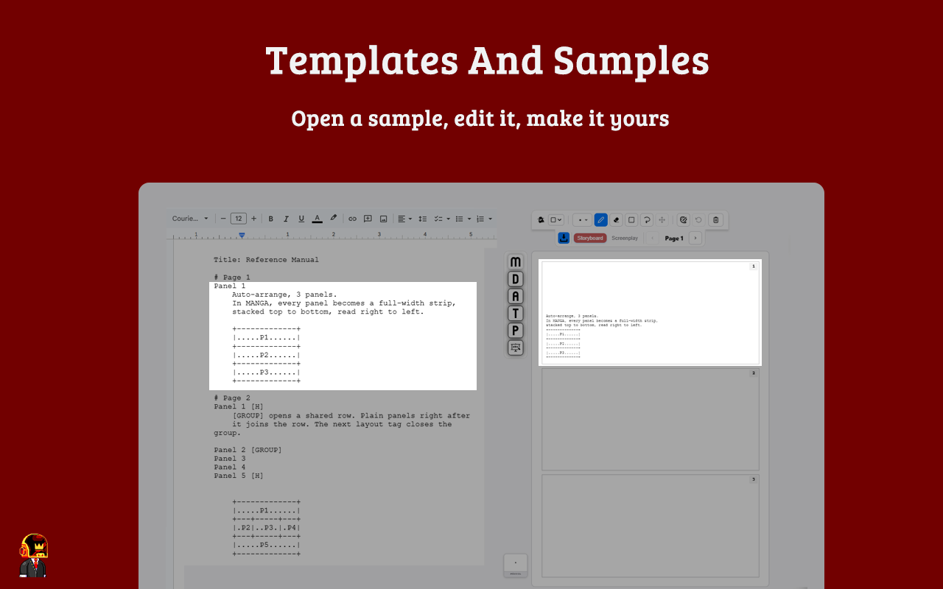
Task: Open the Courier font dropdown
Action: pyautogui.click(x=190, y=219)
